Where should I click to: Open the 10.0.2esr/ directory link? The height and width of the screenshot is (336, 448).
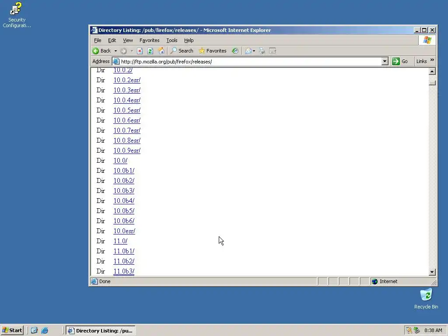pos(127,80)
